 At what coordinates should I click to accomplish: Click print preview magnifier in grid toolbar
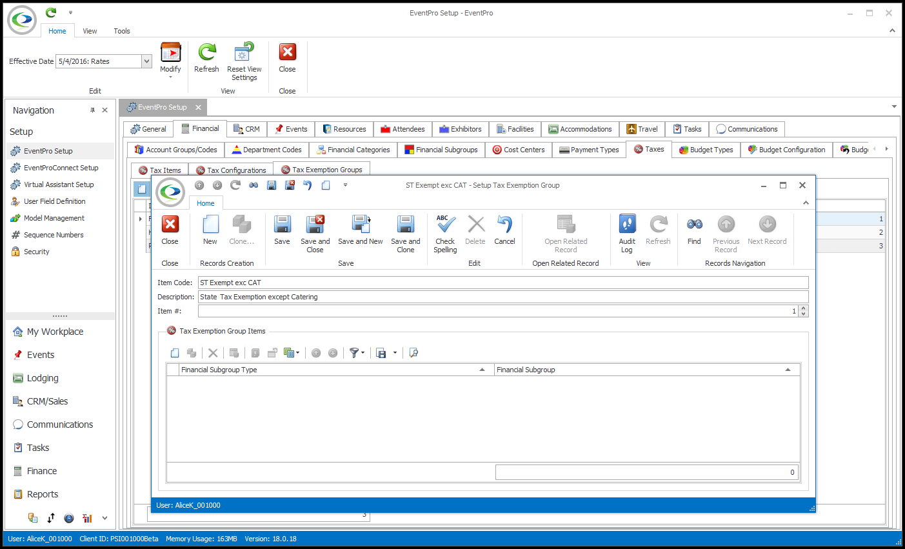(413, 353)
